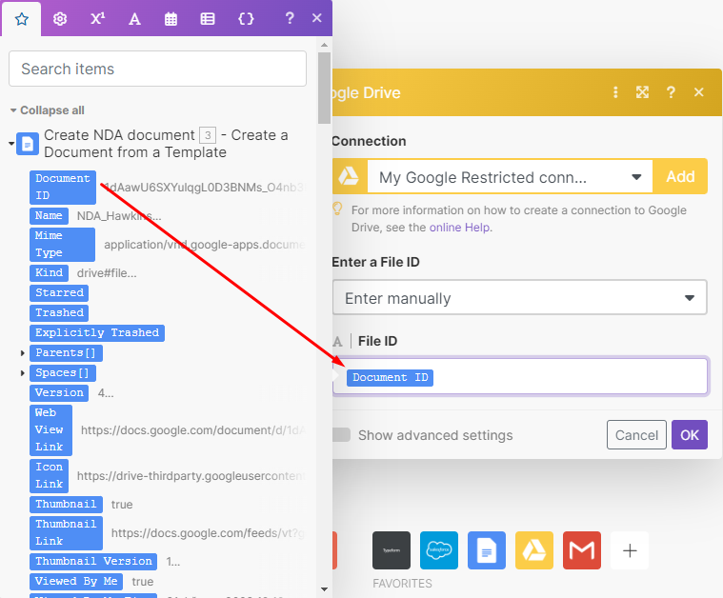Click the item list scrollbar thumb
The height and width of the screenshot is (598, 723).
coord(324,88)
